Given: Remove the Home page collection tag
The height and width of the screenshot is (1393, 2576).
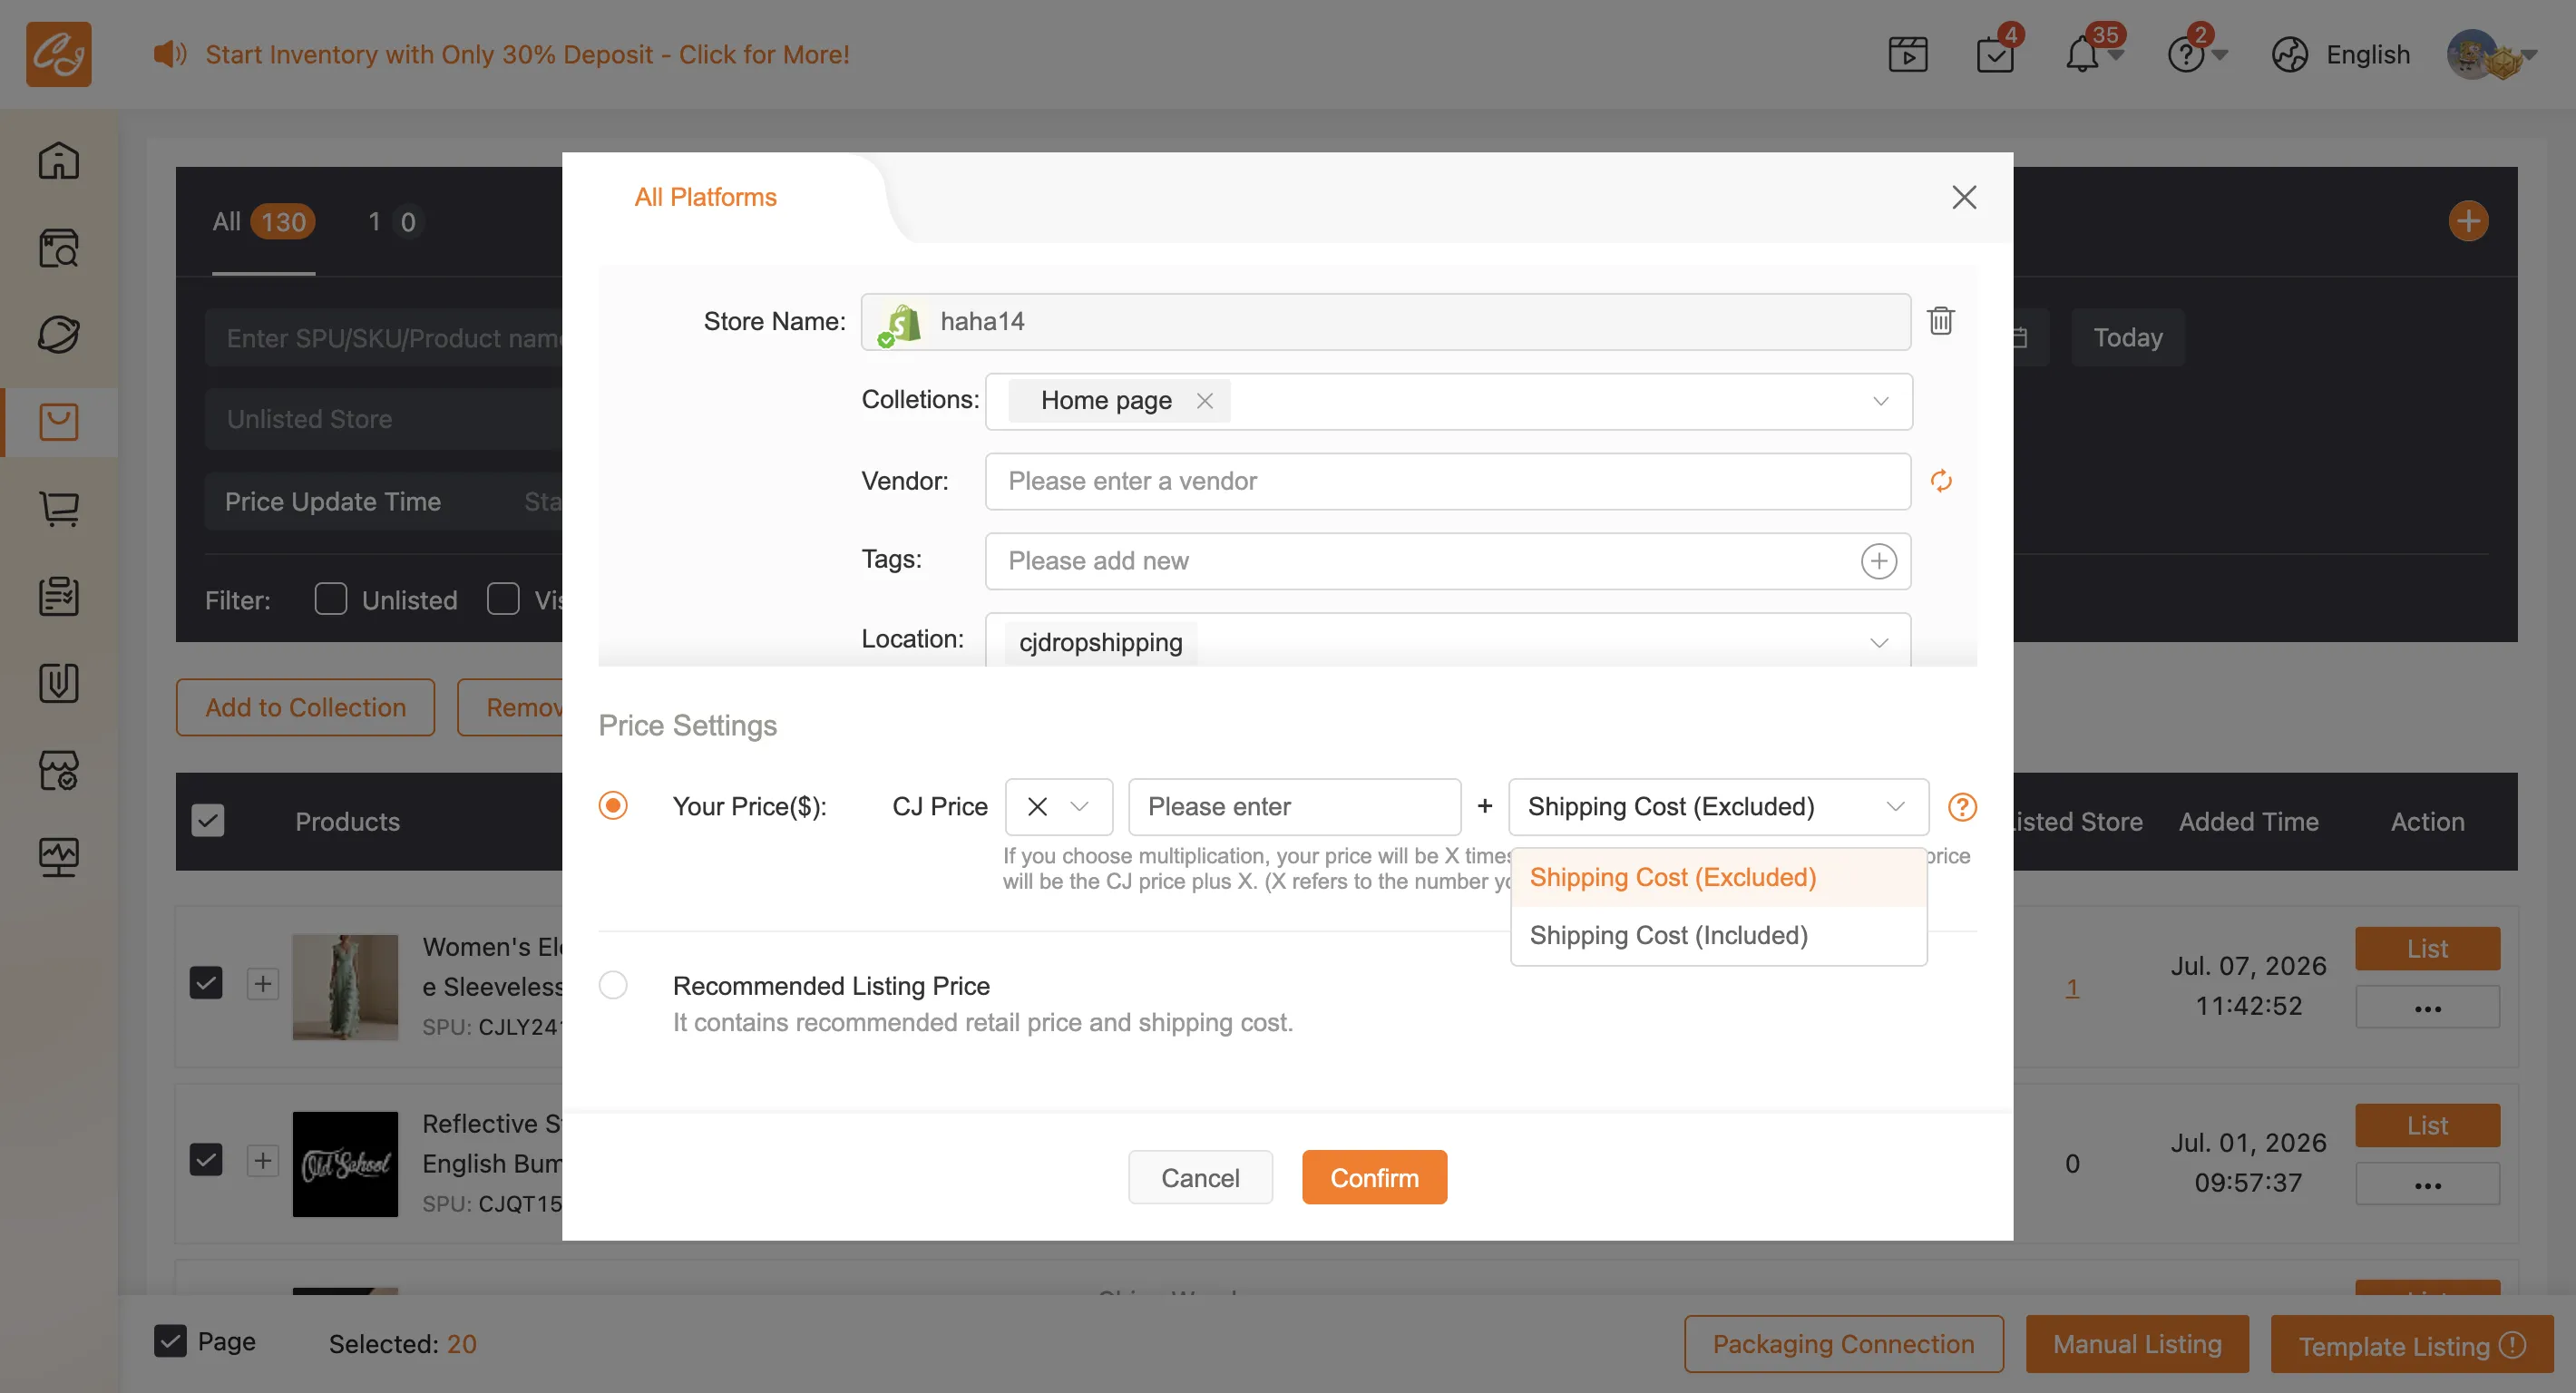Looking at the screenshot, I should pyautogui.click(x=1204, y=401).
